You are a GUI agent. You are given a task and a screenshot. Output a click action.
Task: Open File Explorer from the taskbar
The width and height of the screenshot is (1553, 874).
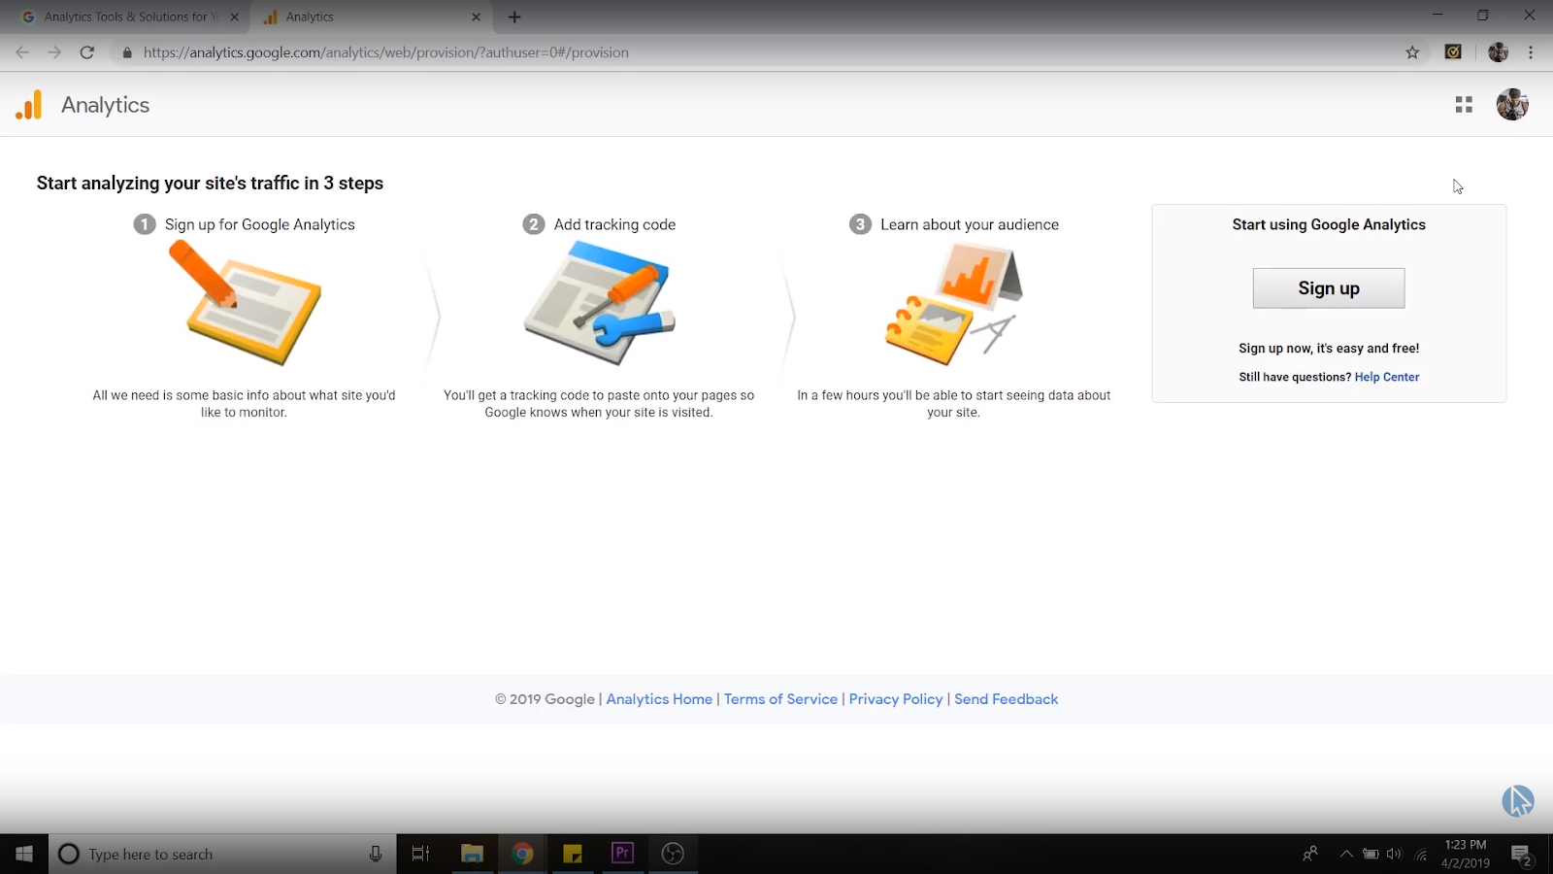click(x=472, y=854)
